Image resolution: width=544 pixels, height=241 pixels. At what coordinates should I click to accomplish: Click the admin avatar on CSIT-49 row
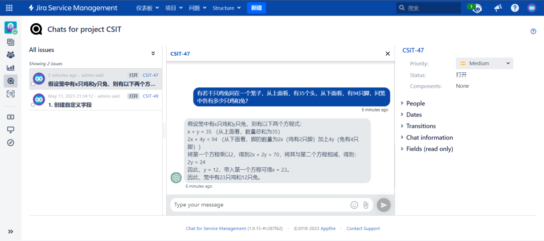click(x=39, y=99)
